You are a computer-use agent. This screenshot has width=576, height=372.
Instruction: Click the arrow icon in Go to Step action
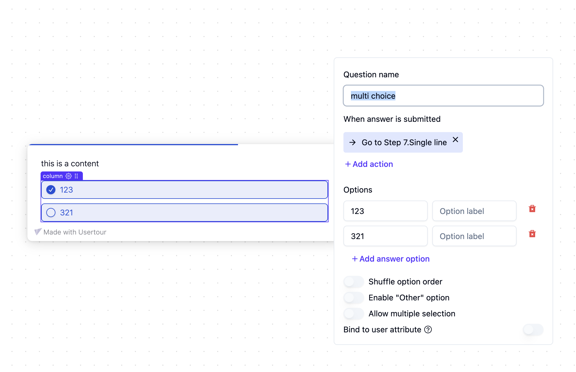point(353,142)
